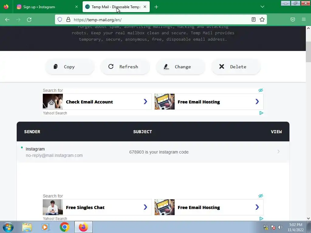Click the address bar URL field
The height and width of the screenshot is (233, 311).
[161, 20]
